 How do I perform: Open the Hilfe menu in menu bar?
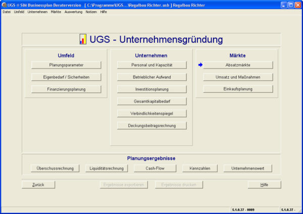(x=104, y=12)
